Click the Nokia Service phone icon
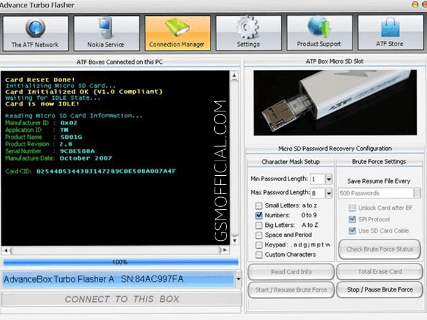Screen dimensions: 427x320 point(106,28)
